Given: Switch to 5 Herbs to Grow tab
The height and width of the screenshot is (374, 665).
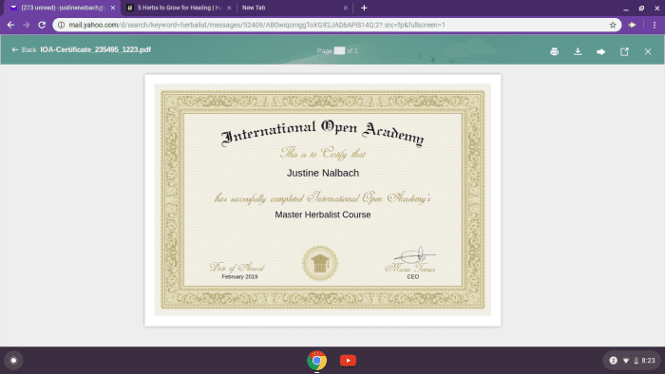Looking at the screenshot, I should pos(179,8).
